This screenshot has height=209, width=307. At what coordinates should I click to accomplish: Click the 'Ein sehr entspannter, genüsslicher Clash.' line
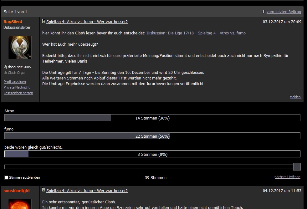(79, 202)
